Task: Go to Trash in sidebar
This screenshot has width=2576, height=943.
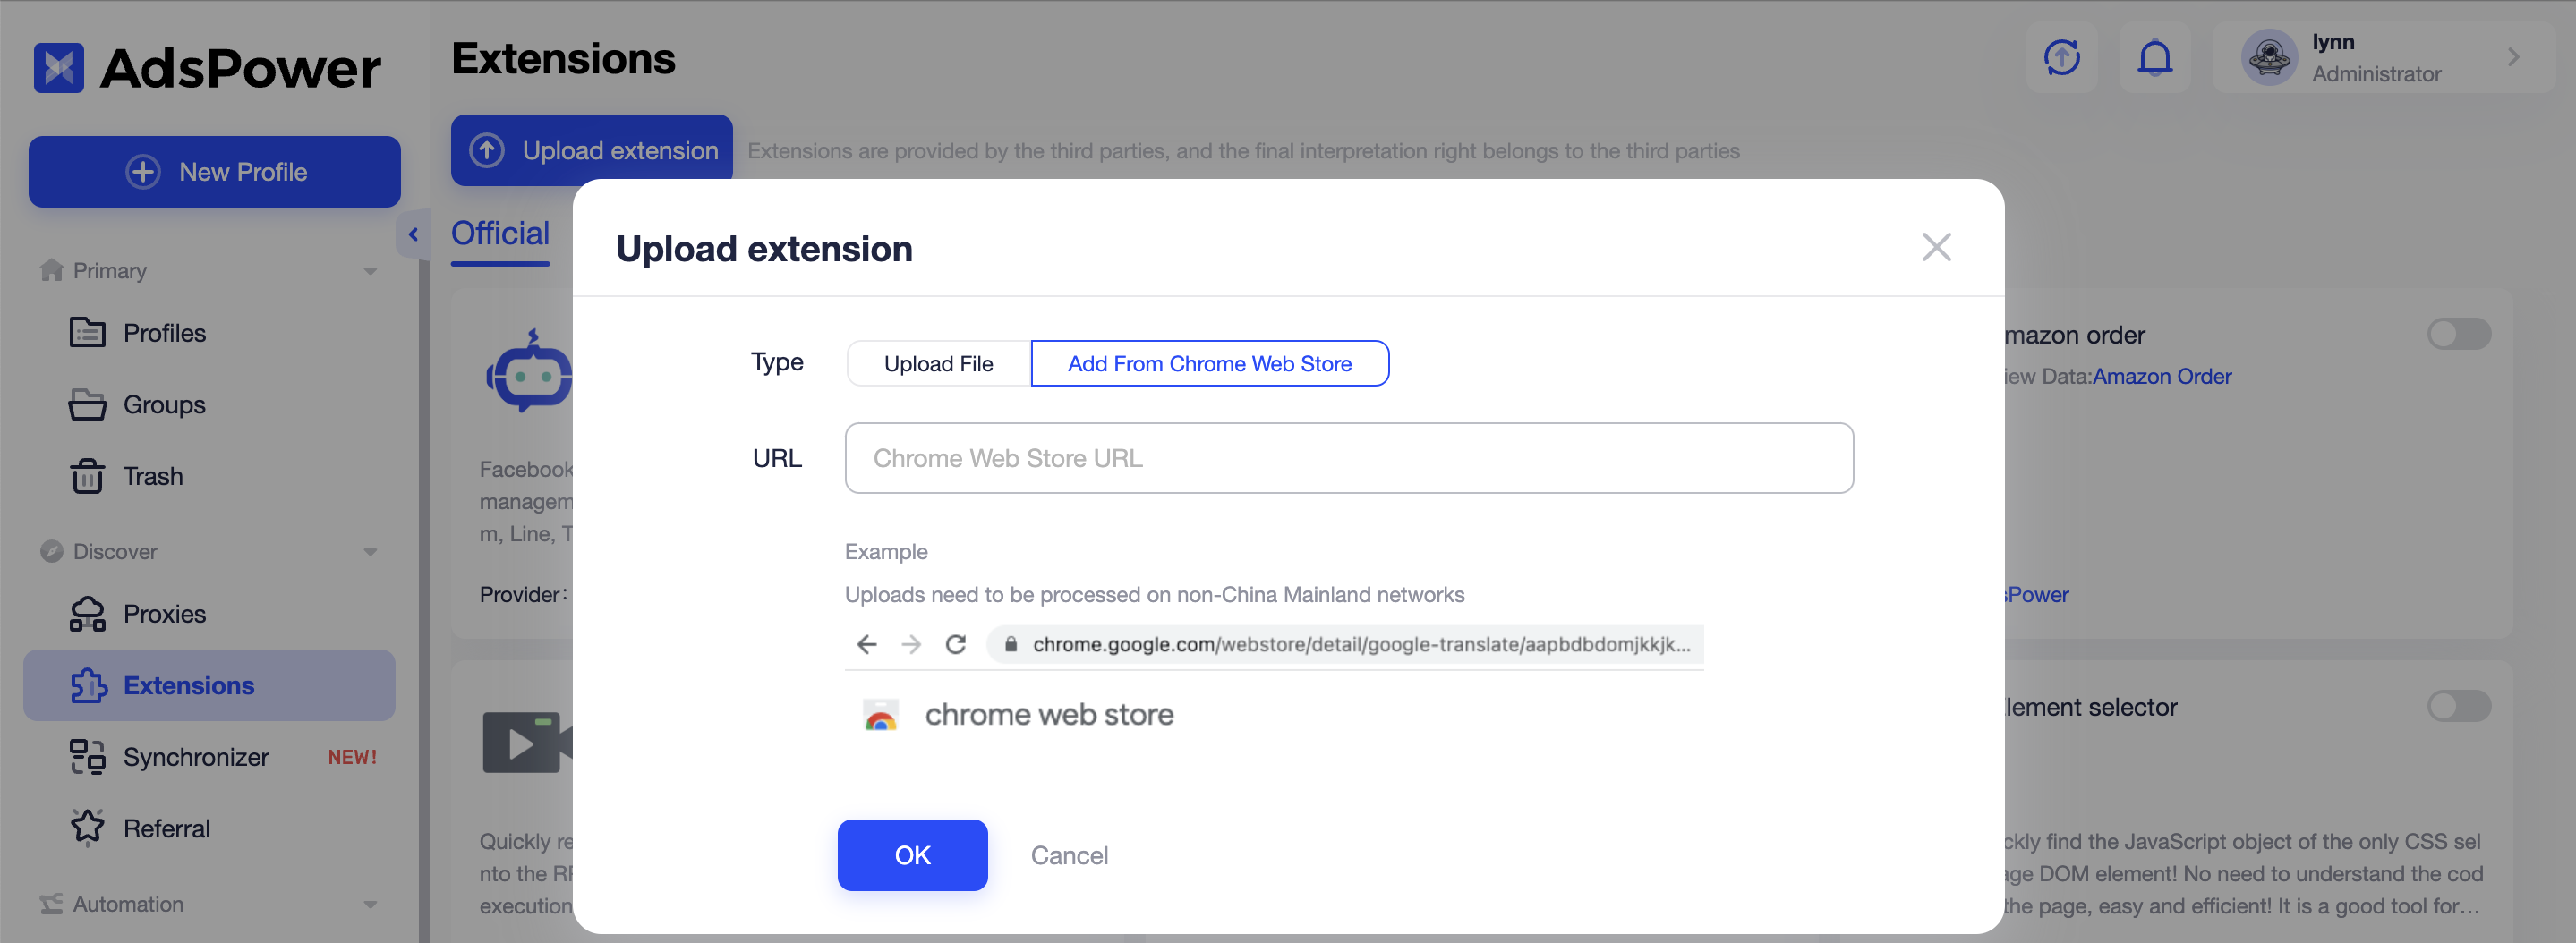Action: pos(152,476)
